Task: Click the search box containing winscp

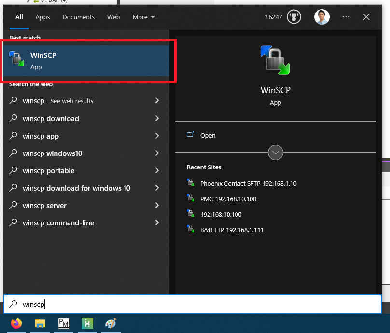Action: (x=193, y=305)
